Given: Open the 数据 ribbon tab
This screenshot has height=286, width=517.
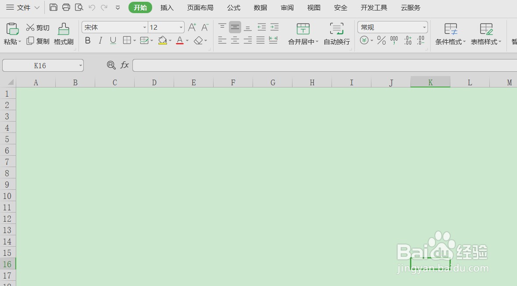Looking at the screenshot, I should 260,7.
